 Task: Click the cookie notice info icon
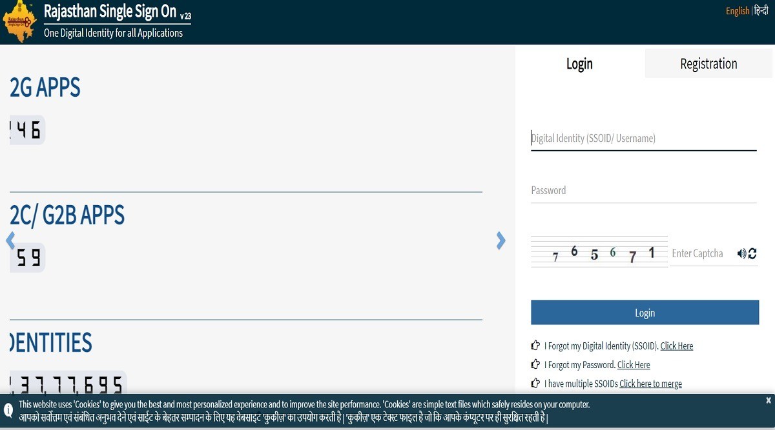(x=8, y=410)
